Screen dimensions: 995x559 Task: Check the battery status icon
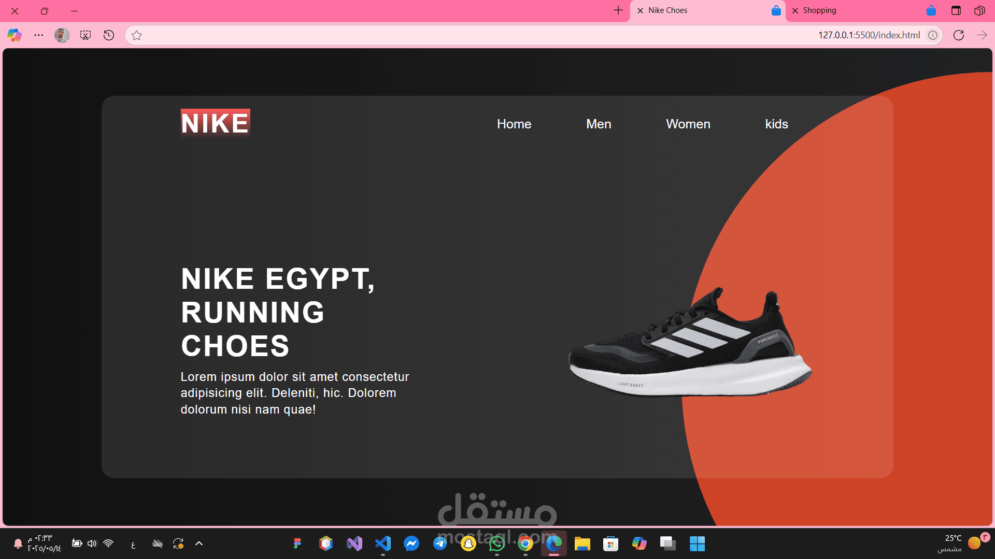click(x=77, y=543)
